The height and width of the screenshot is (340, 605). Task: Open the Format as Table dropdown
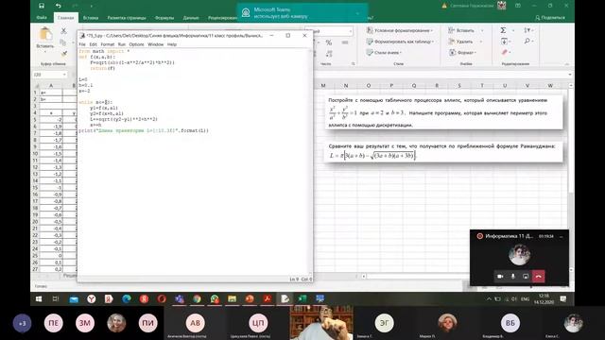[401, 42]
